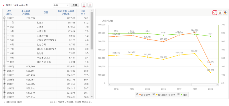Click chart horizontal scroll left arrow
Viewport: 229px width, 106px height.
[110, 85]
